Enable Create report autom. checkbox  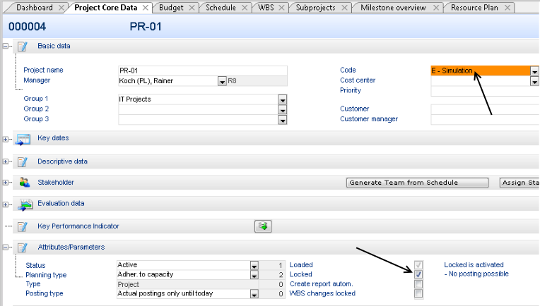418,284
